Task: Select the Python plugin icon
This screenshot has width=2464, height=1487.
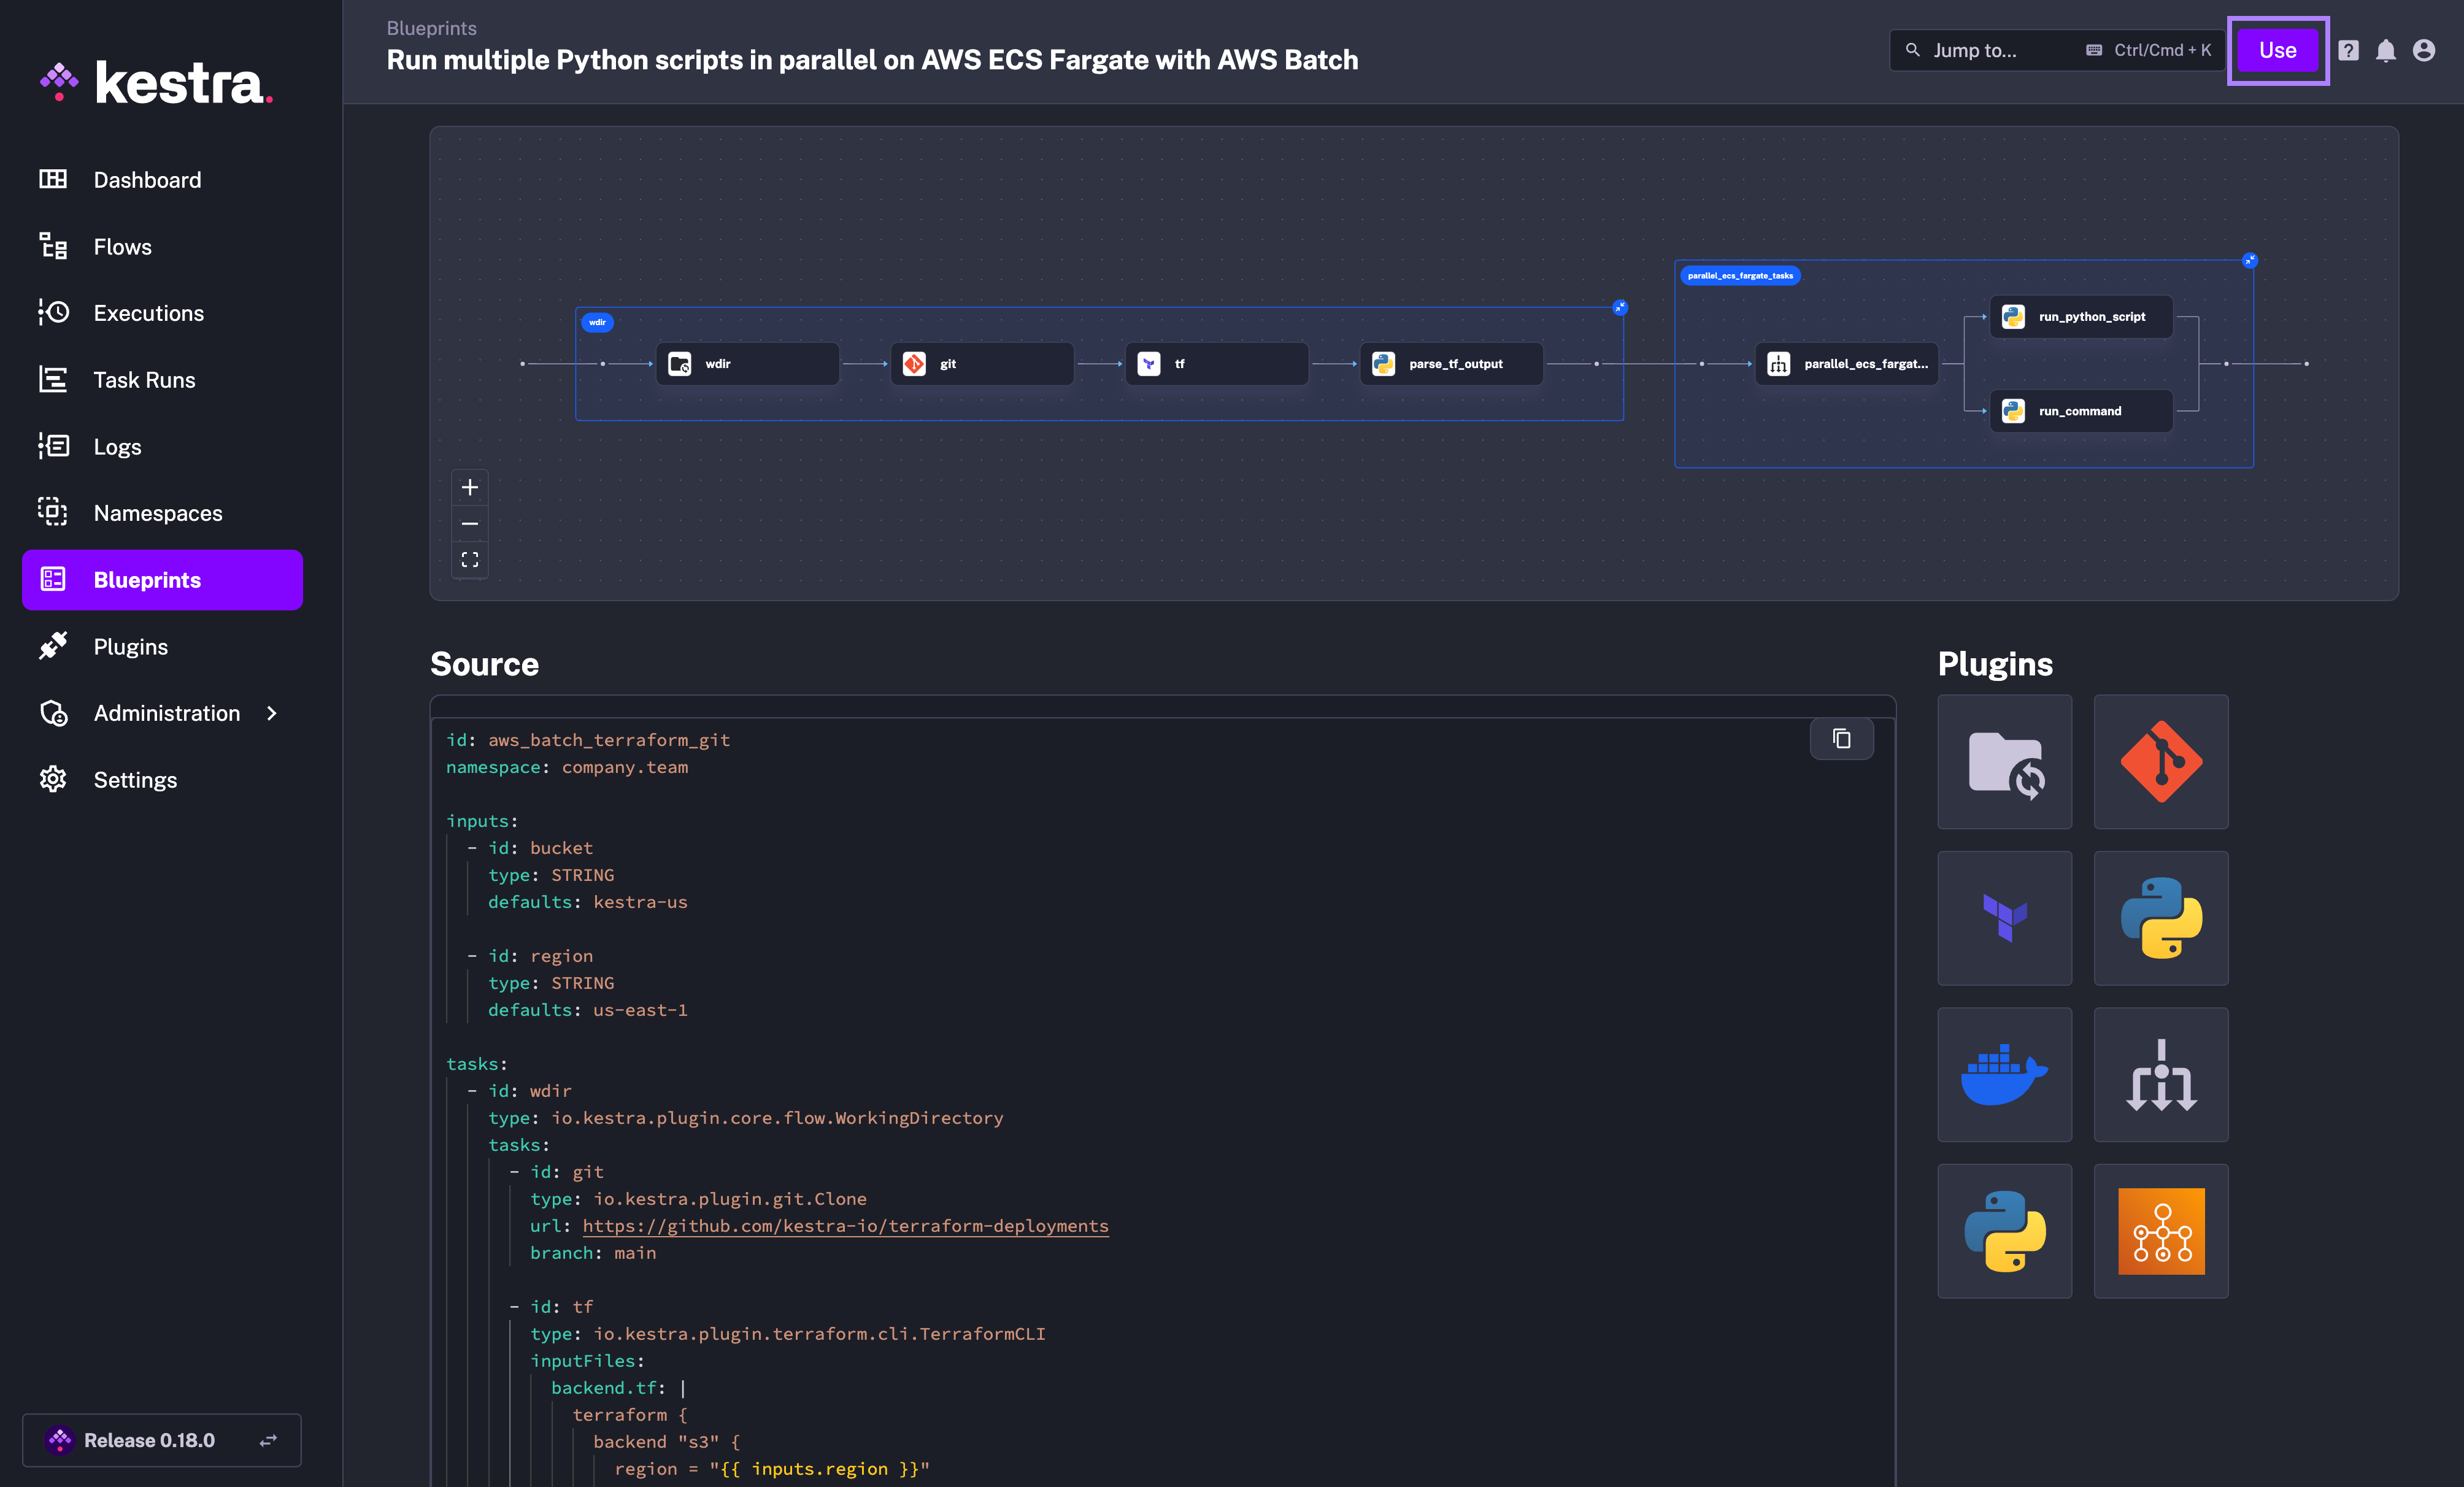Action: tap(2161, 917)
